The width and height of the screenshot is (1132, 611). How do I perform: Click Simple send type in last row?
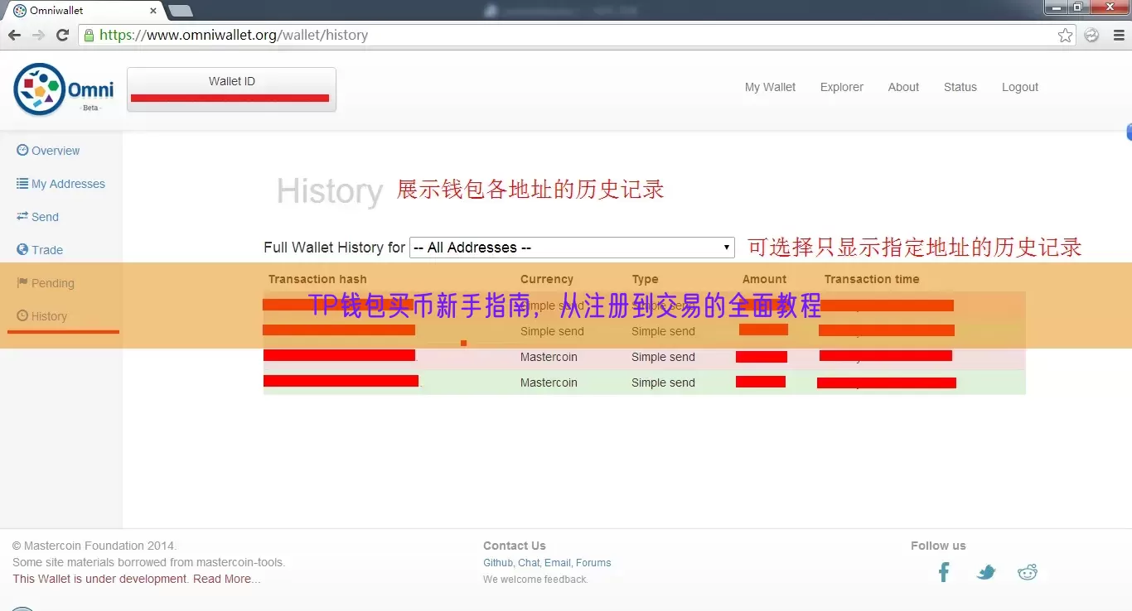coord(663,382)
